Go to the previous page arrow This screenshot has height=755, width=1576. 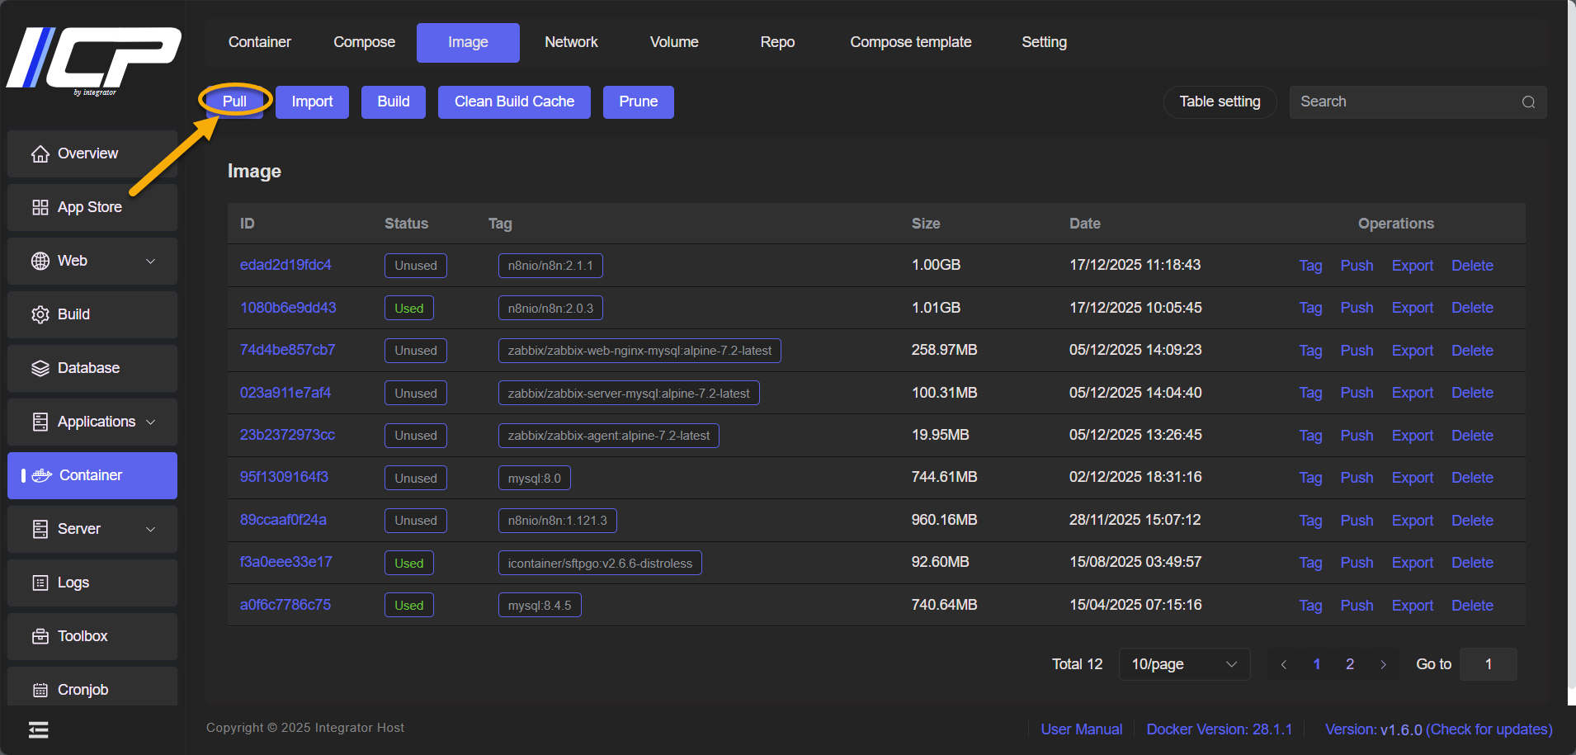pos(1283,664)
